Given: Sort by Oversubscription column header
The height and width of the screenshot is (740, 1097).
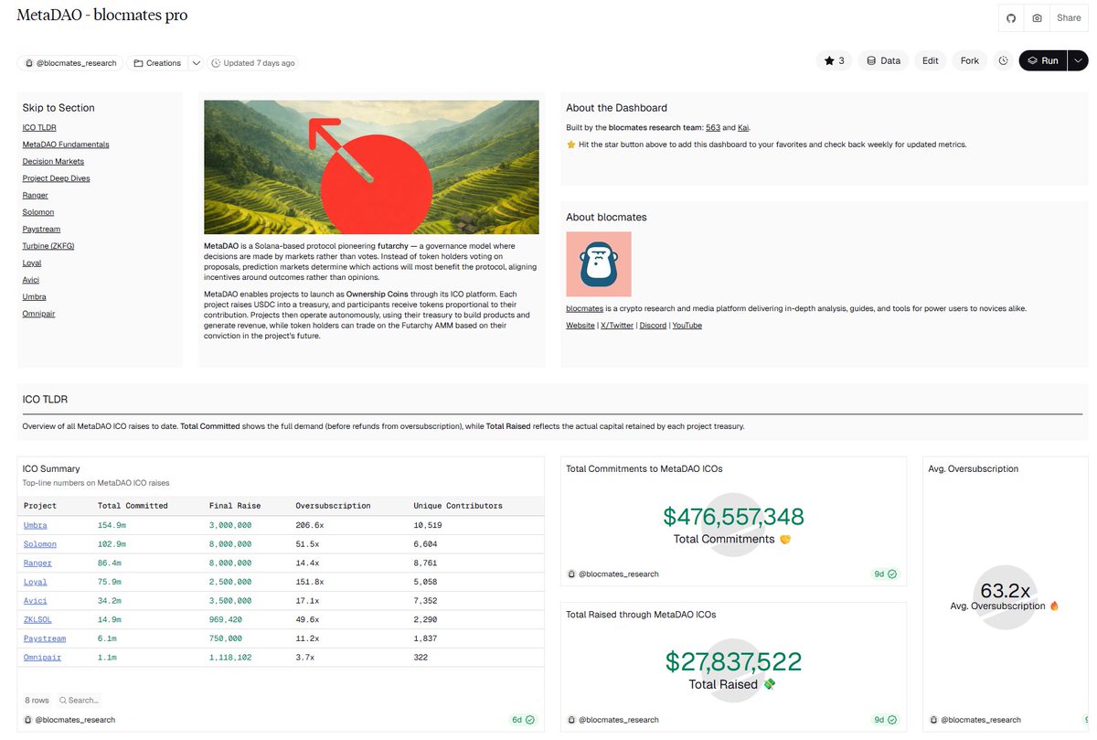Looking at the screenshot, I should coord(333,506).
